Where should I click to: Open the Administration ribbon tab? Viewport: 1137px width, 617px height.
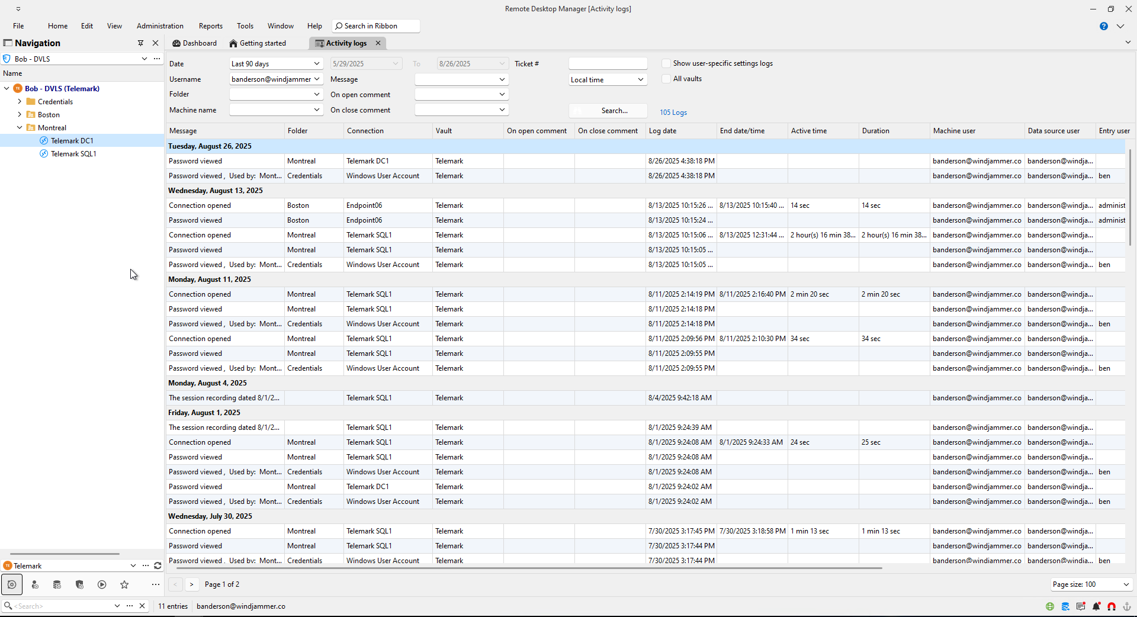click(x=160, y=26)
